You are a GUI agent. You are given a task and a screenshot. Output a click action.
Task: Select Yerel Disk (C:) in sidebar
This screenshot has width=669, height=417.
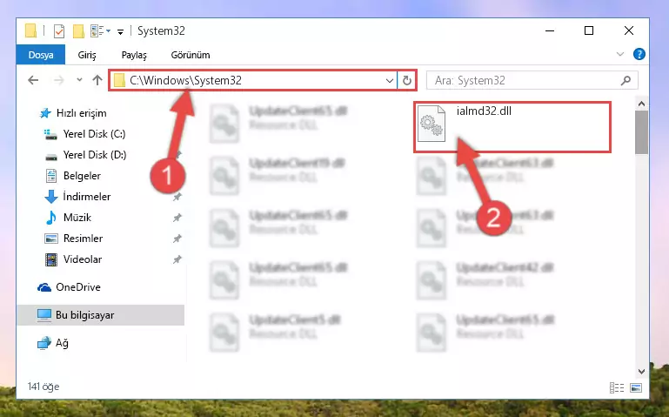click(94, 134)
